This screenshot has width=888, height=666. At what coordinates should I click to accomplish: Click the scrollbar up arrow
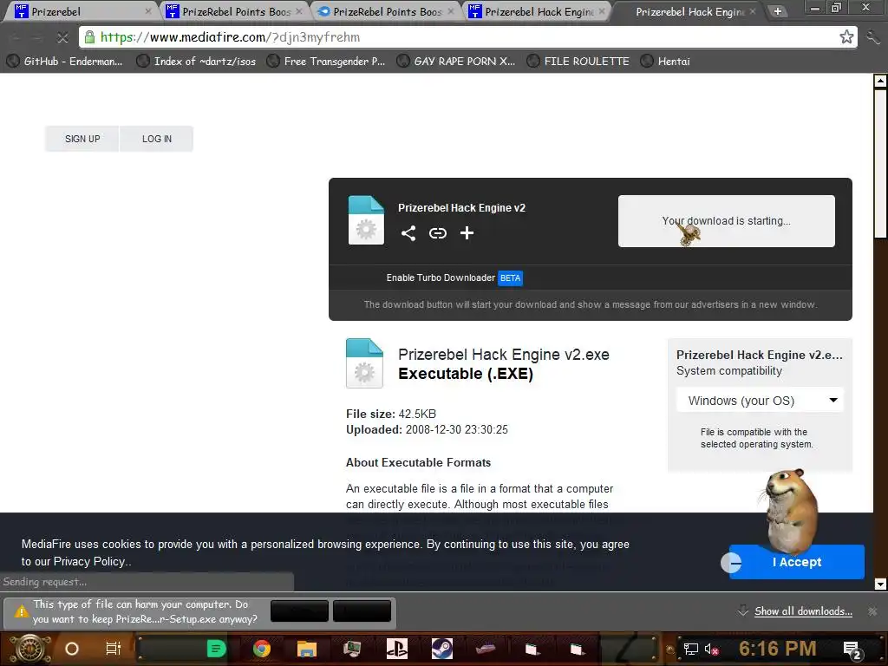click(880, 81)
